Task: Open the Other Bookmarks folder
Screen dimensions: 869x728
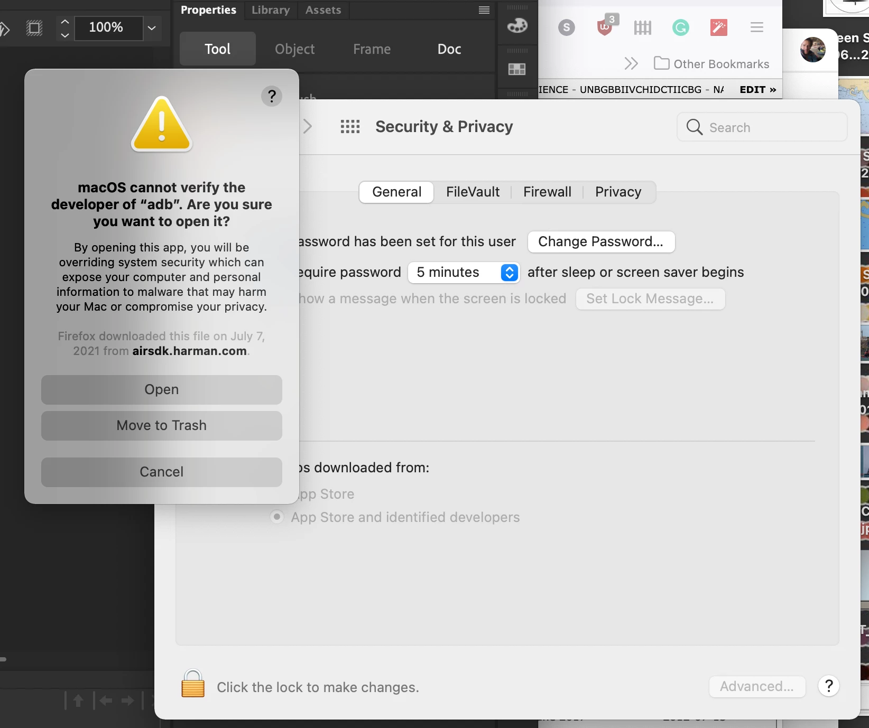Action: tap(711, 64)
